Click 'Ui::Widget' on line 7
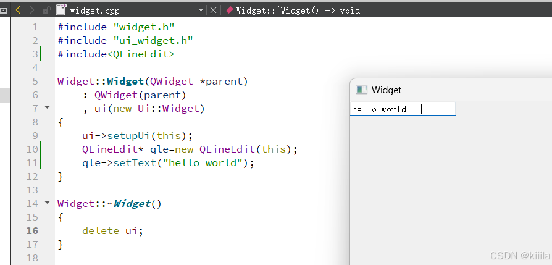 169,109
